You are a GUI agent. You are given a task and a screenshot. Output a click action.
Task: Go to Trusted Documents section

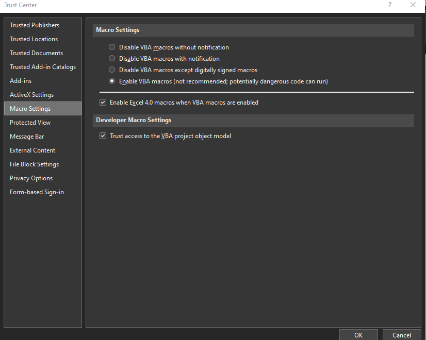pos(43,53)
